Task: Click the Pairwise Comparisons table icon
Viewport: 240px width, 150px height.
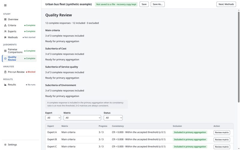Action: 5,51
